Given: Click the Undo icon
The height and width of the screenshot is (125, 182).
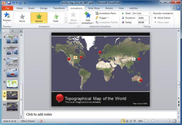Looking at the screenshot, I should (13, 3).
